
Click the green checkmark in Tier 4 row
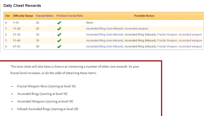click(x=59, y=46)
